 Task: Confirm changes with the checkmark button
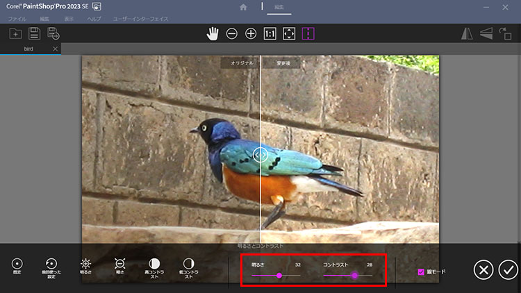tap(508, 269)
